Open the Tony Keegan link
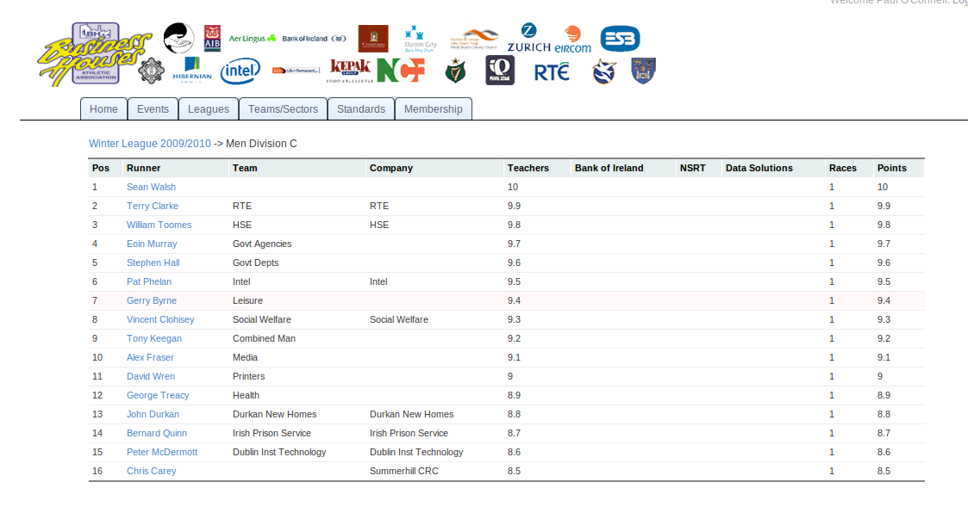Screen dimensions: 968x519 click(x=154, y=338)
